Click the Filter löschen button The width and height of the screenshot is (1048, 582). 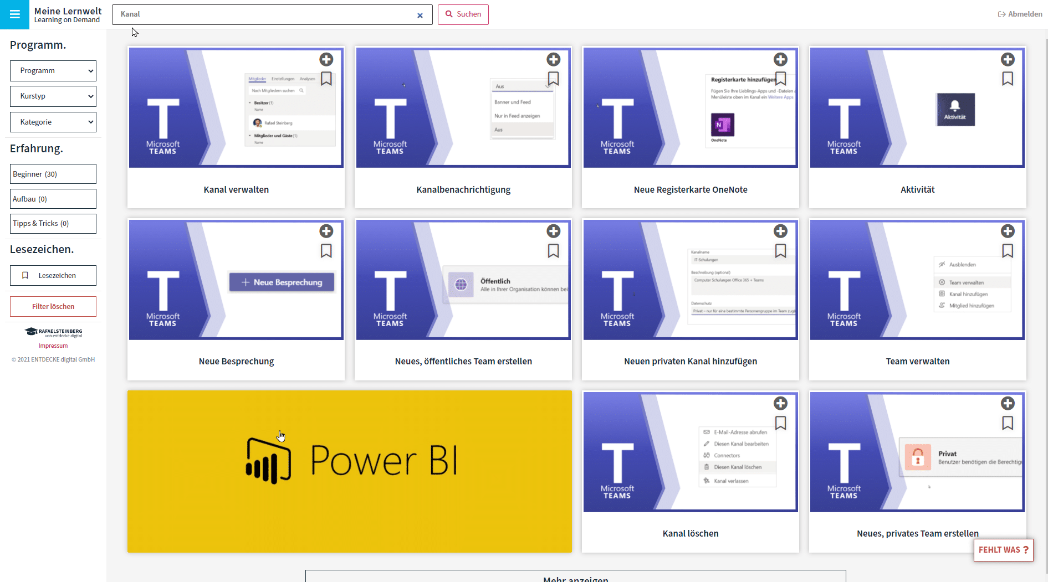pos(53,307)
